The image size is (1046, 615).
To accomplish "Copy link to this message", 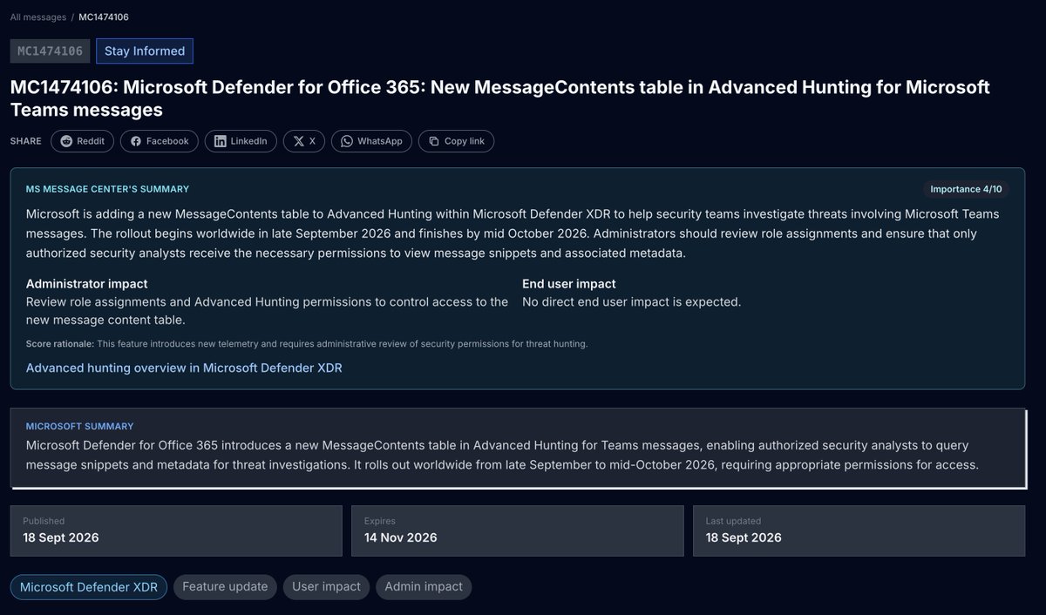I will pos(456,141).
